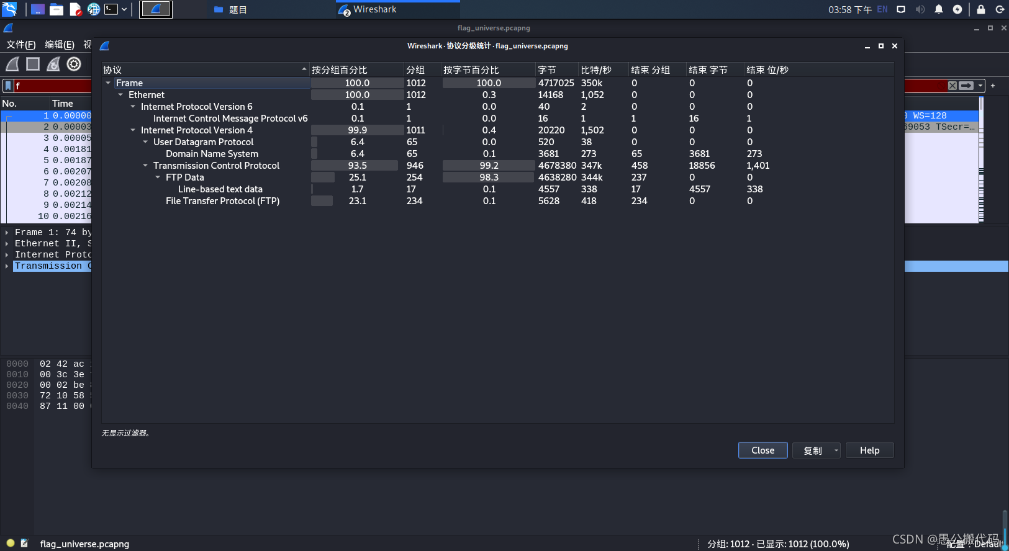Click the Time column header in packet list
This screenshot has width=1009, height=551.
(x=71, y=104)
